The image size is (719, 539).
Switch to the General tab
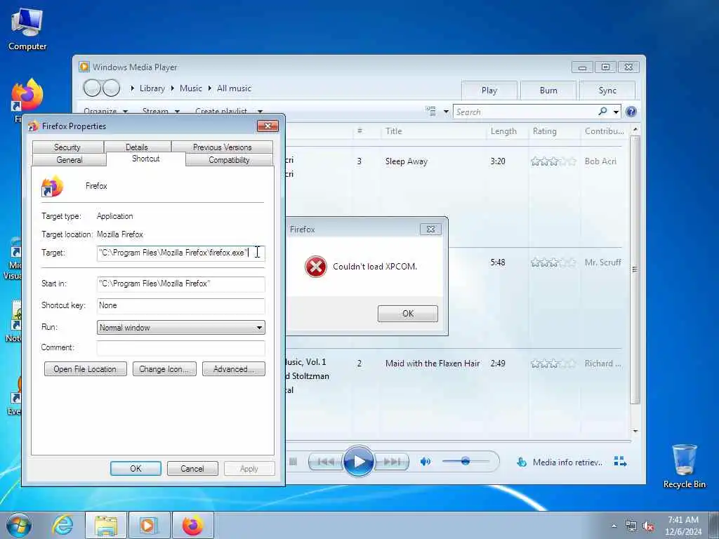click(x=70, y=160)
